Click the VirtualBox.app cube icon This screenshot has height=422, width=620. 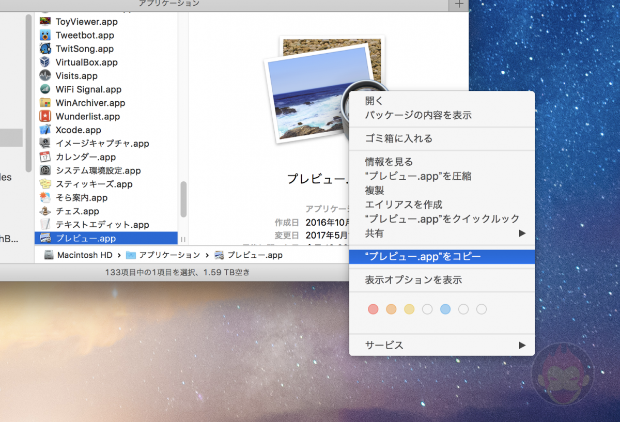[45, 62]
